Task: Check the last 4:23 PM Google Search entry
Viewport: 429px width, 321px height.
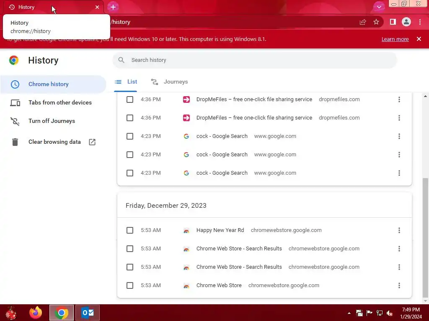Action: tap(130, 173)
